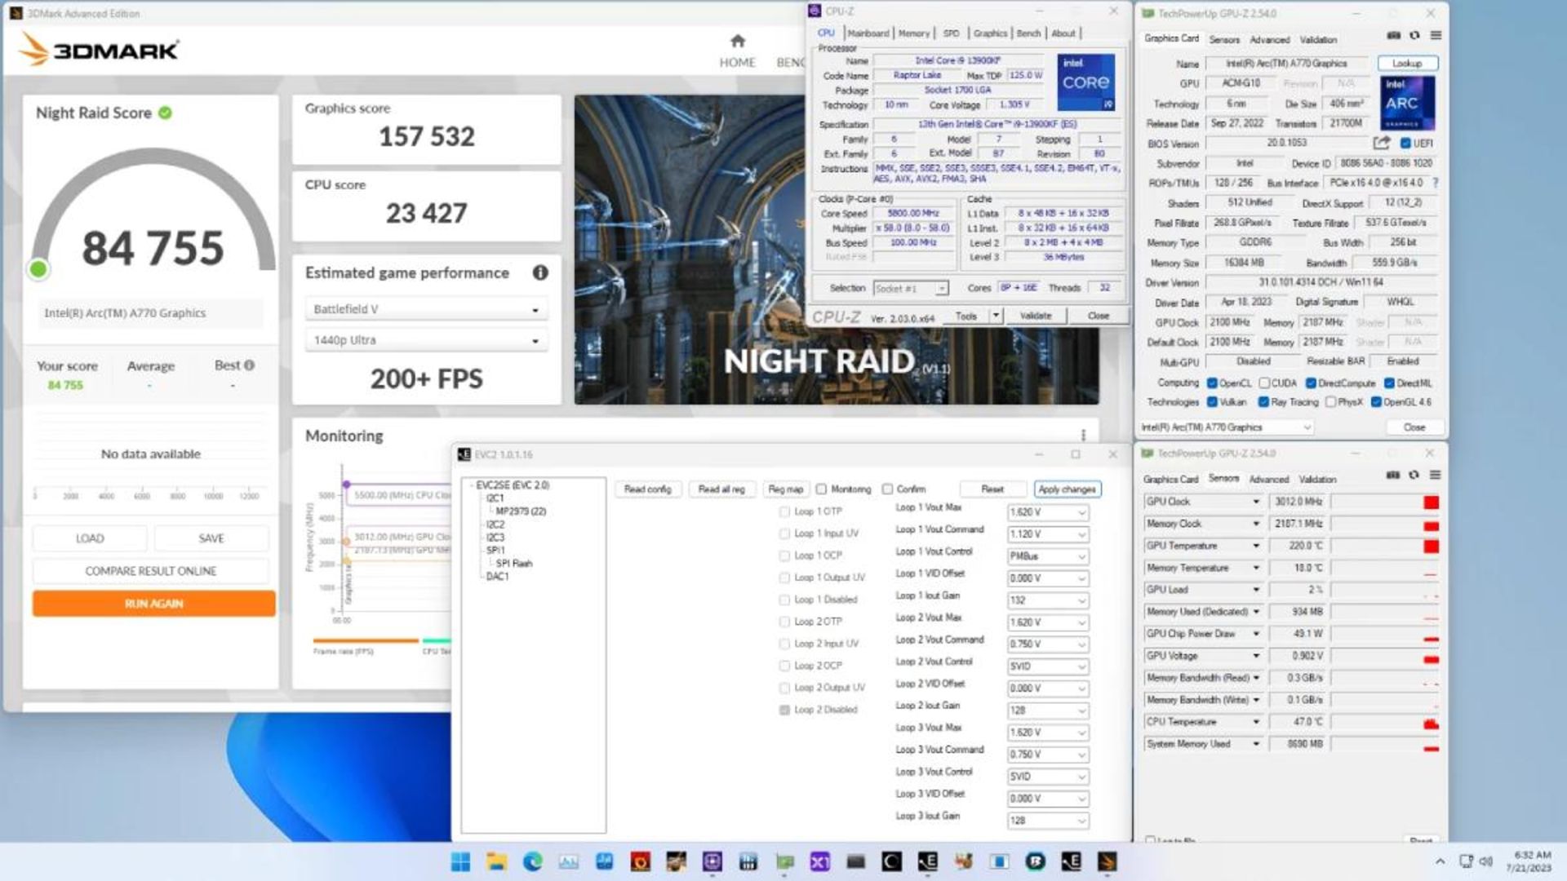Open Monitoring options kebab menu
The image size is (1567, 881).
(x=1083, y=436)
